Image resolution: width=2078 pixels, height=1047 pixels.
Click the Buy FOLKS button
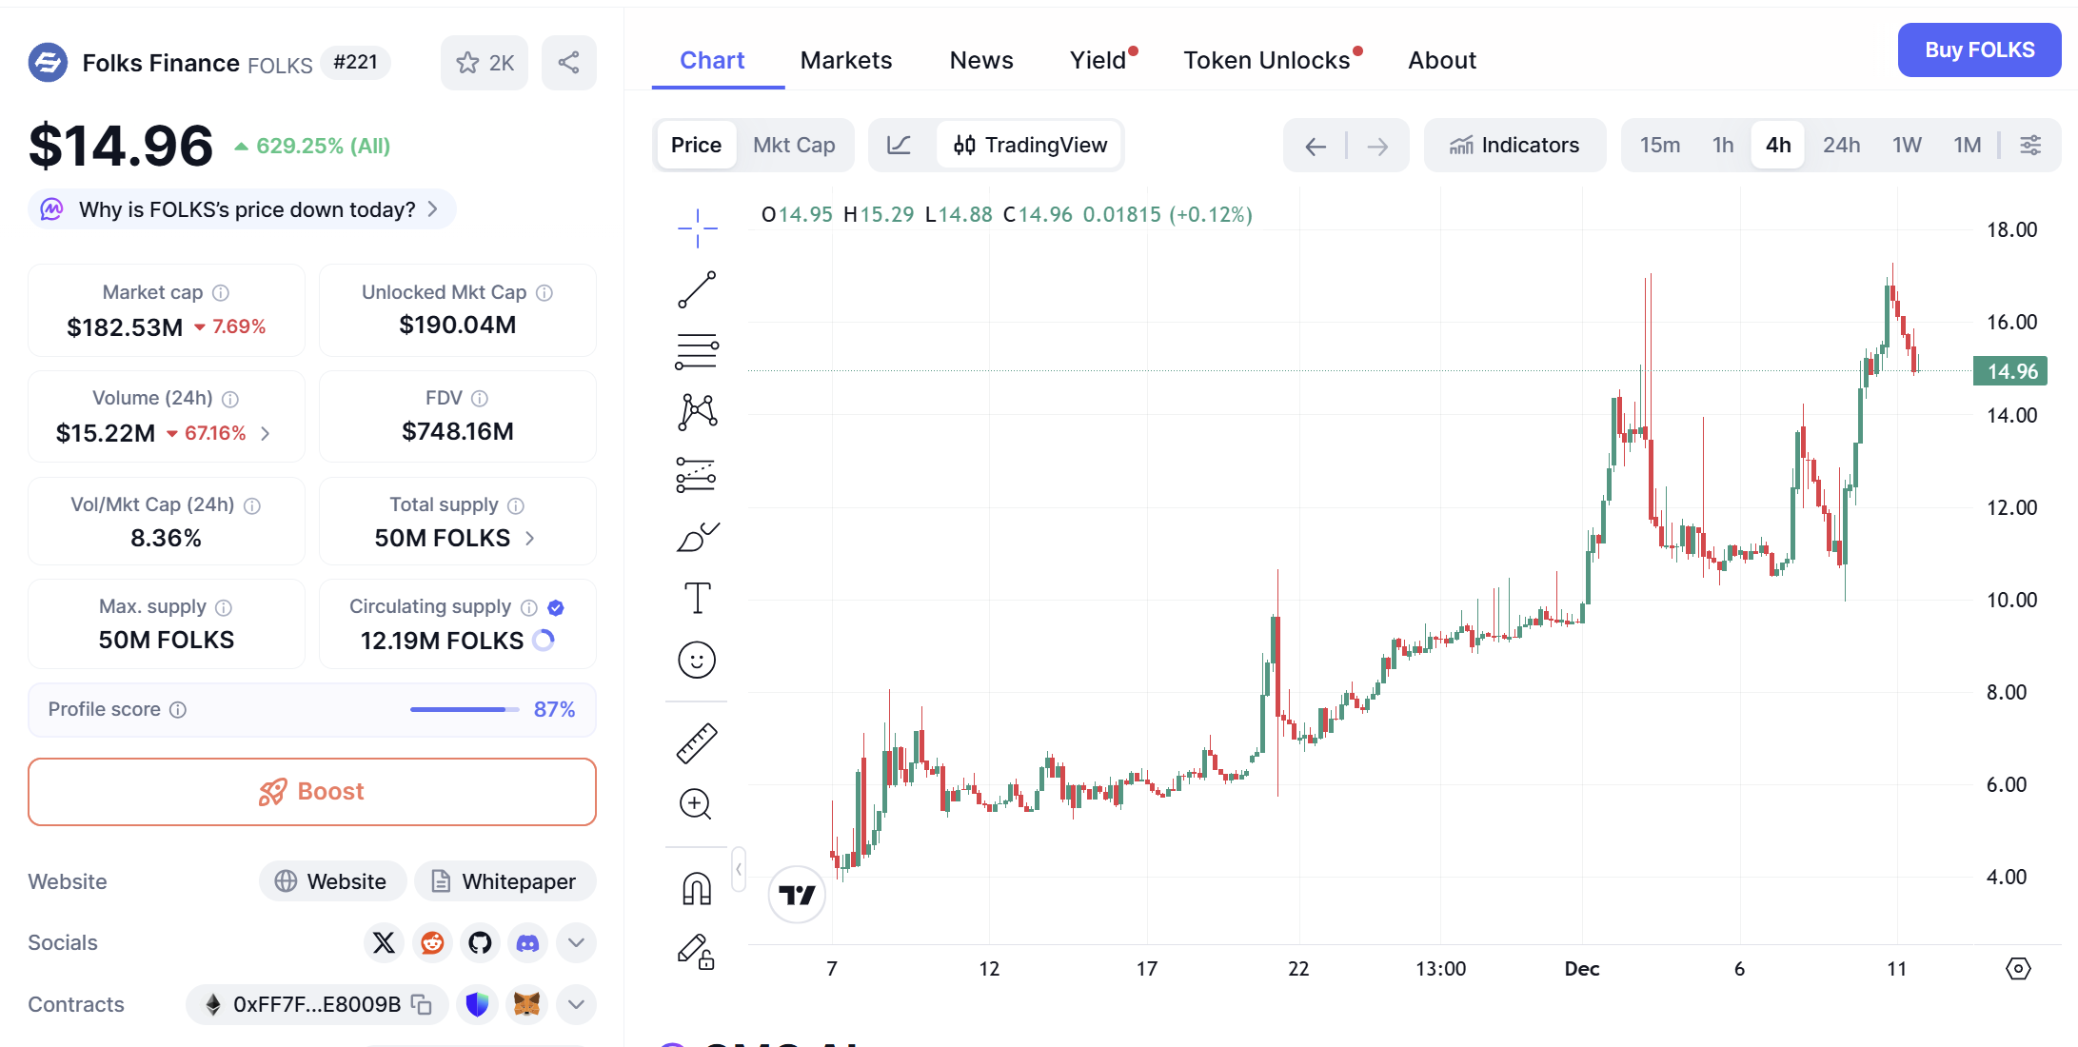coord(1979,49)
